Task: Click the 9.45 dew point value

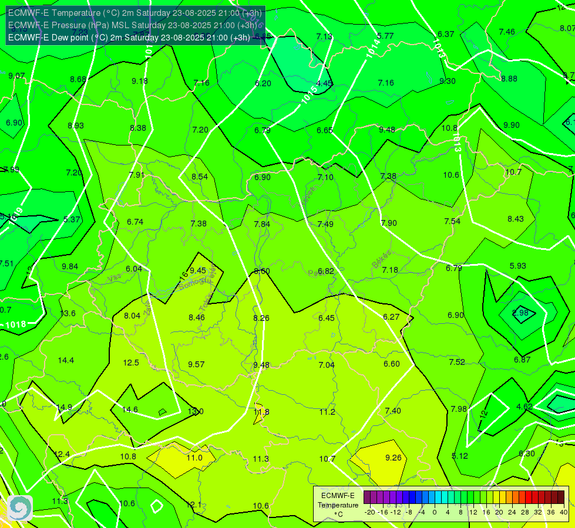Action: coord(198,271)
